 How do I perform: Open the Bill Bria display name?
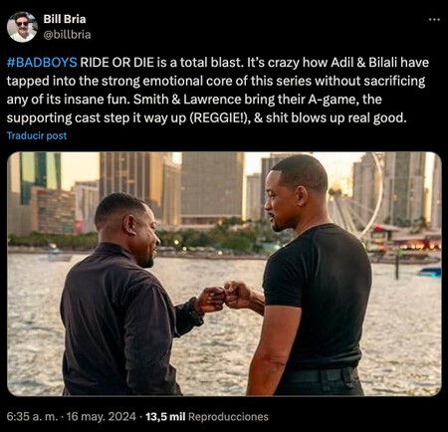click(65, 19)
